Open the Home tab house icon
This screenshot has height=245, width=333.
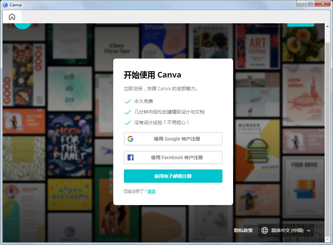click(12, 16)
